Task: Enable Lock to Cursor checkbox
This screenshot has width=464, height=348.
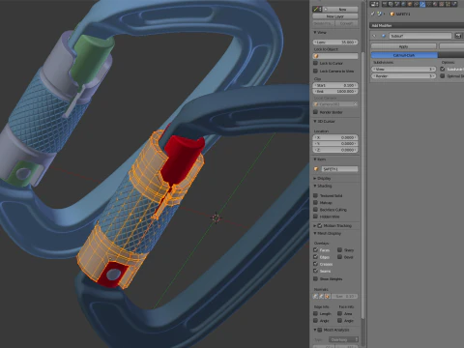Action: coord(316,63)
